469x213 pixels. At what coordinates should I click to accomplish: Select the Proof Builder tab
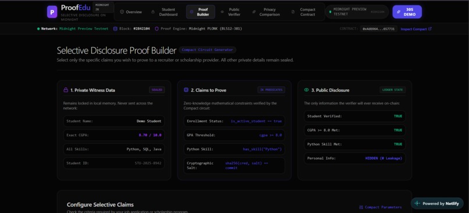200,12
